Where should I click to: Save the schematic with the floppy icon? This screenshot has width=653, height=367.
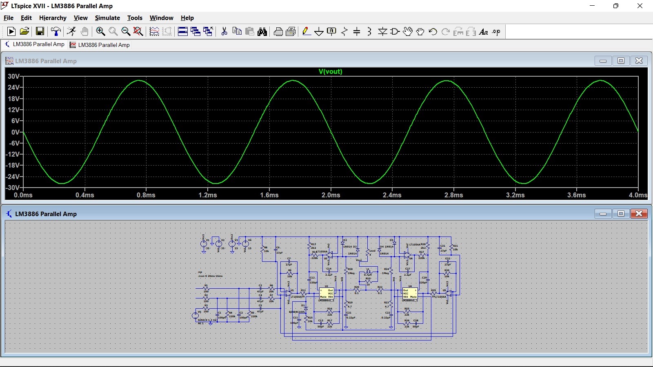pyautogui.click(x=40, y=31)
